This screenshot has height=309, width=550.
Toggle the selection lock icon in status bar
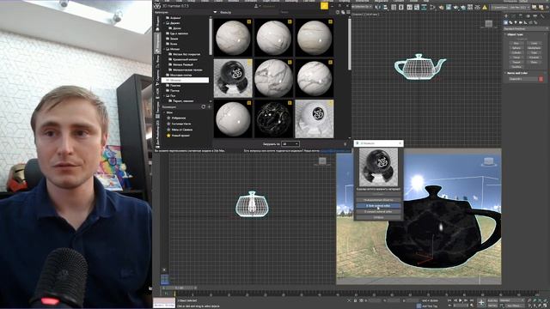pos(355,300)
